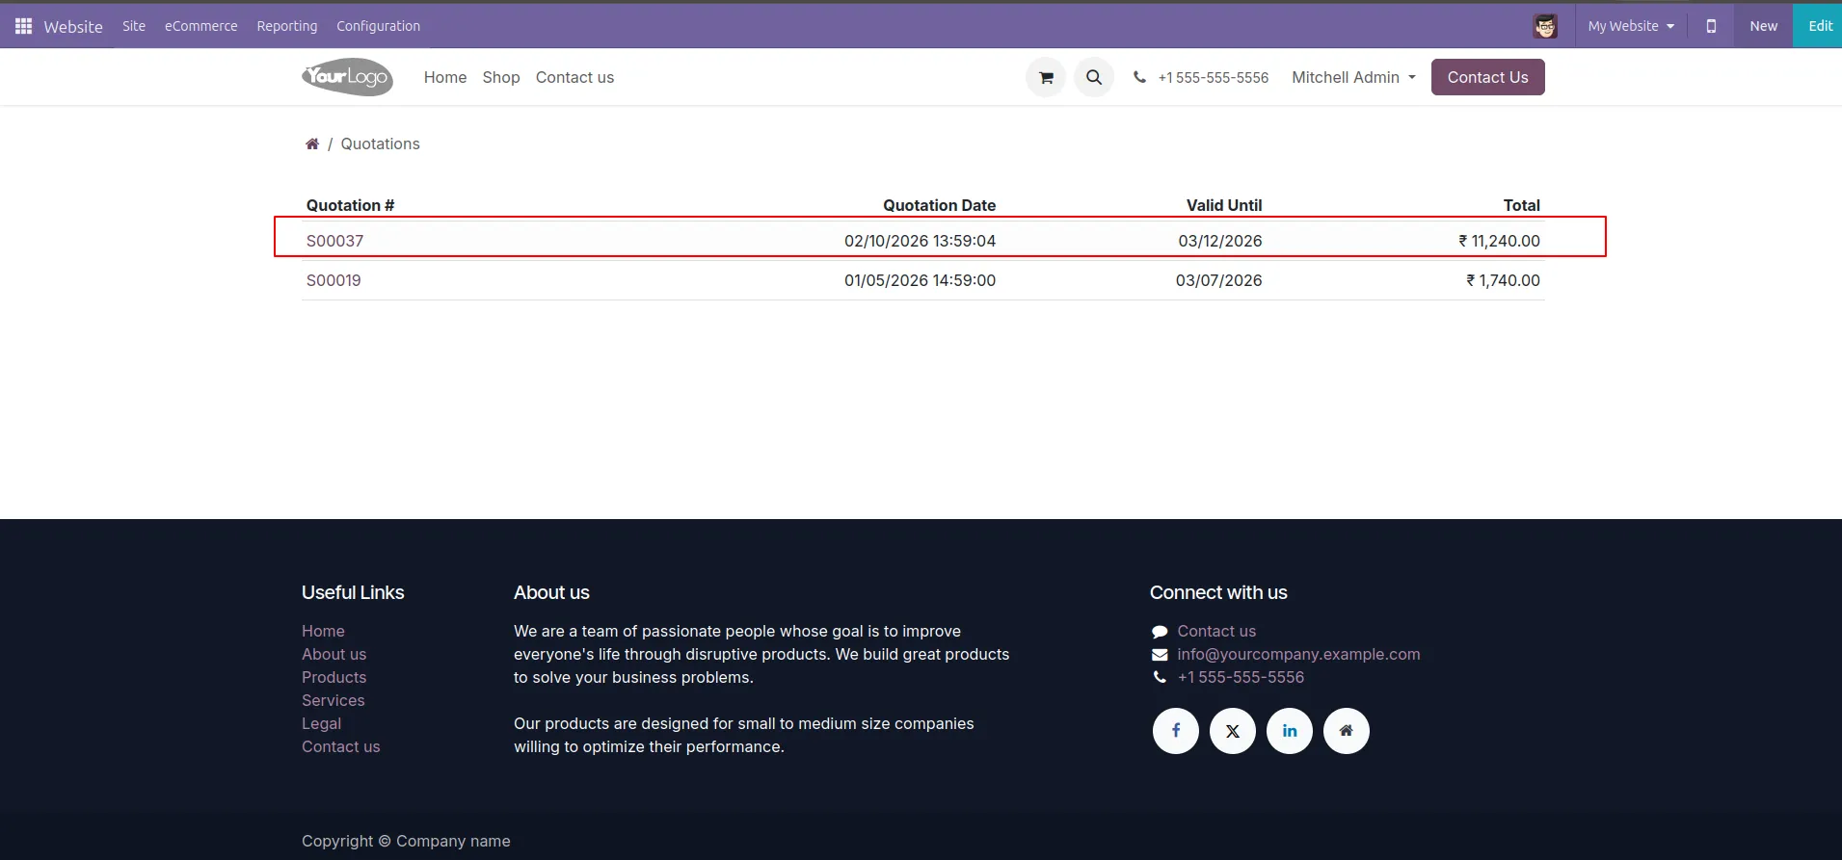Open the Reporting menu
Screen dimensions: 1842x860
tap(286, 26)
